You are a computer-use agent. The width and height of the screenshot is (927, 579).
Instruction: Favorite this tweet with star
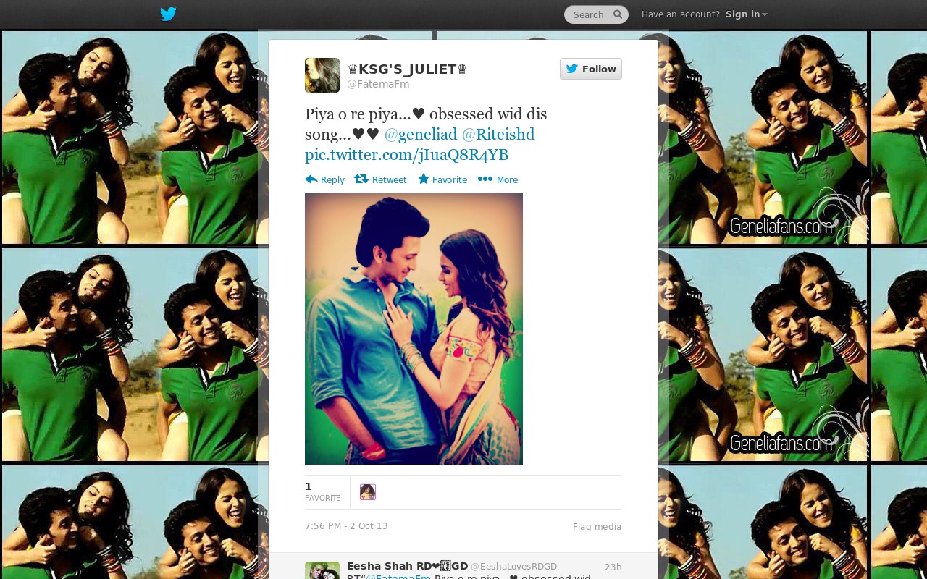click(442, 179)
